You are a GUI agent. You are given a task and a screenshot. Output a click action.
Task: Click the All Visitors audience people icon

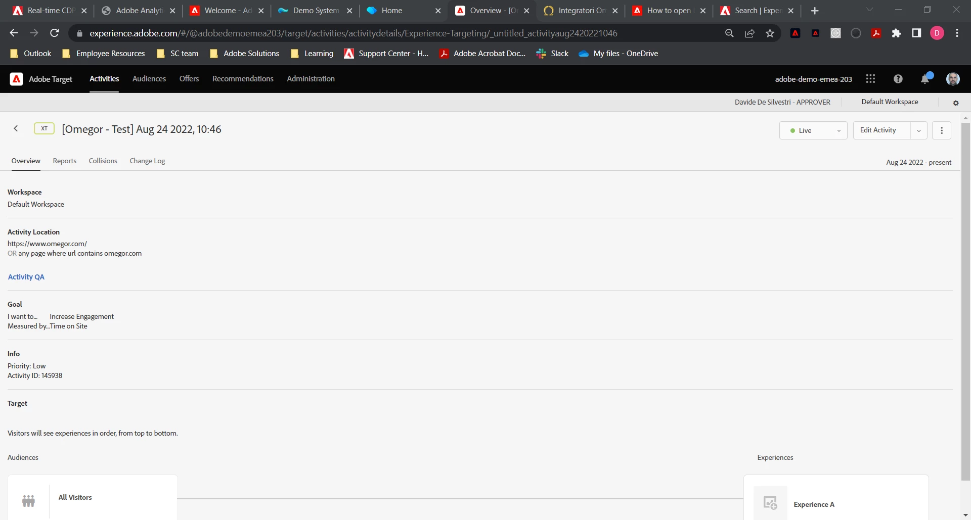coord(29,501)
